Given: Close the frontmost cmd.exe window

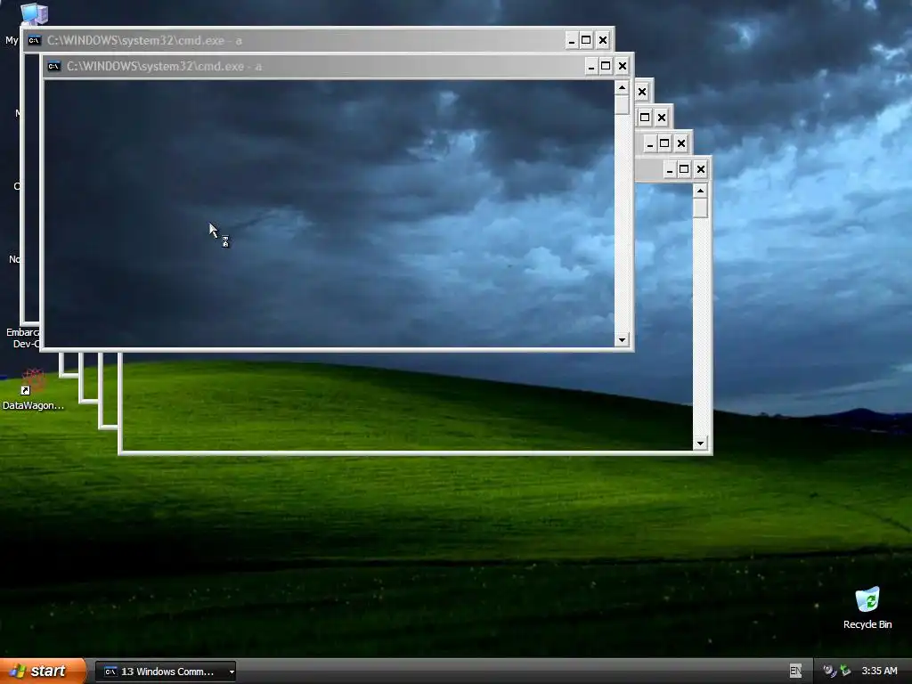Looking at the screenshot, I should click(x=623, y=66).
